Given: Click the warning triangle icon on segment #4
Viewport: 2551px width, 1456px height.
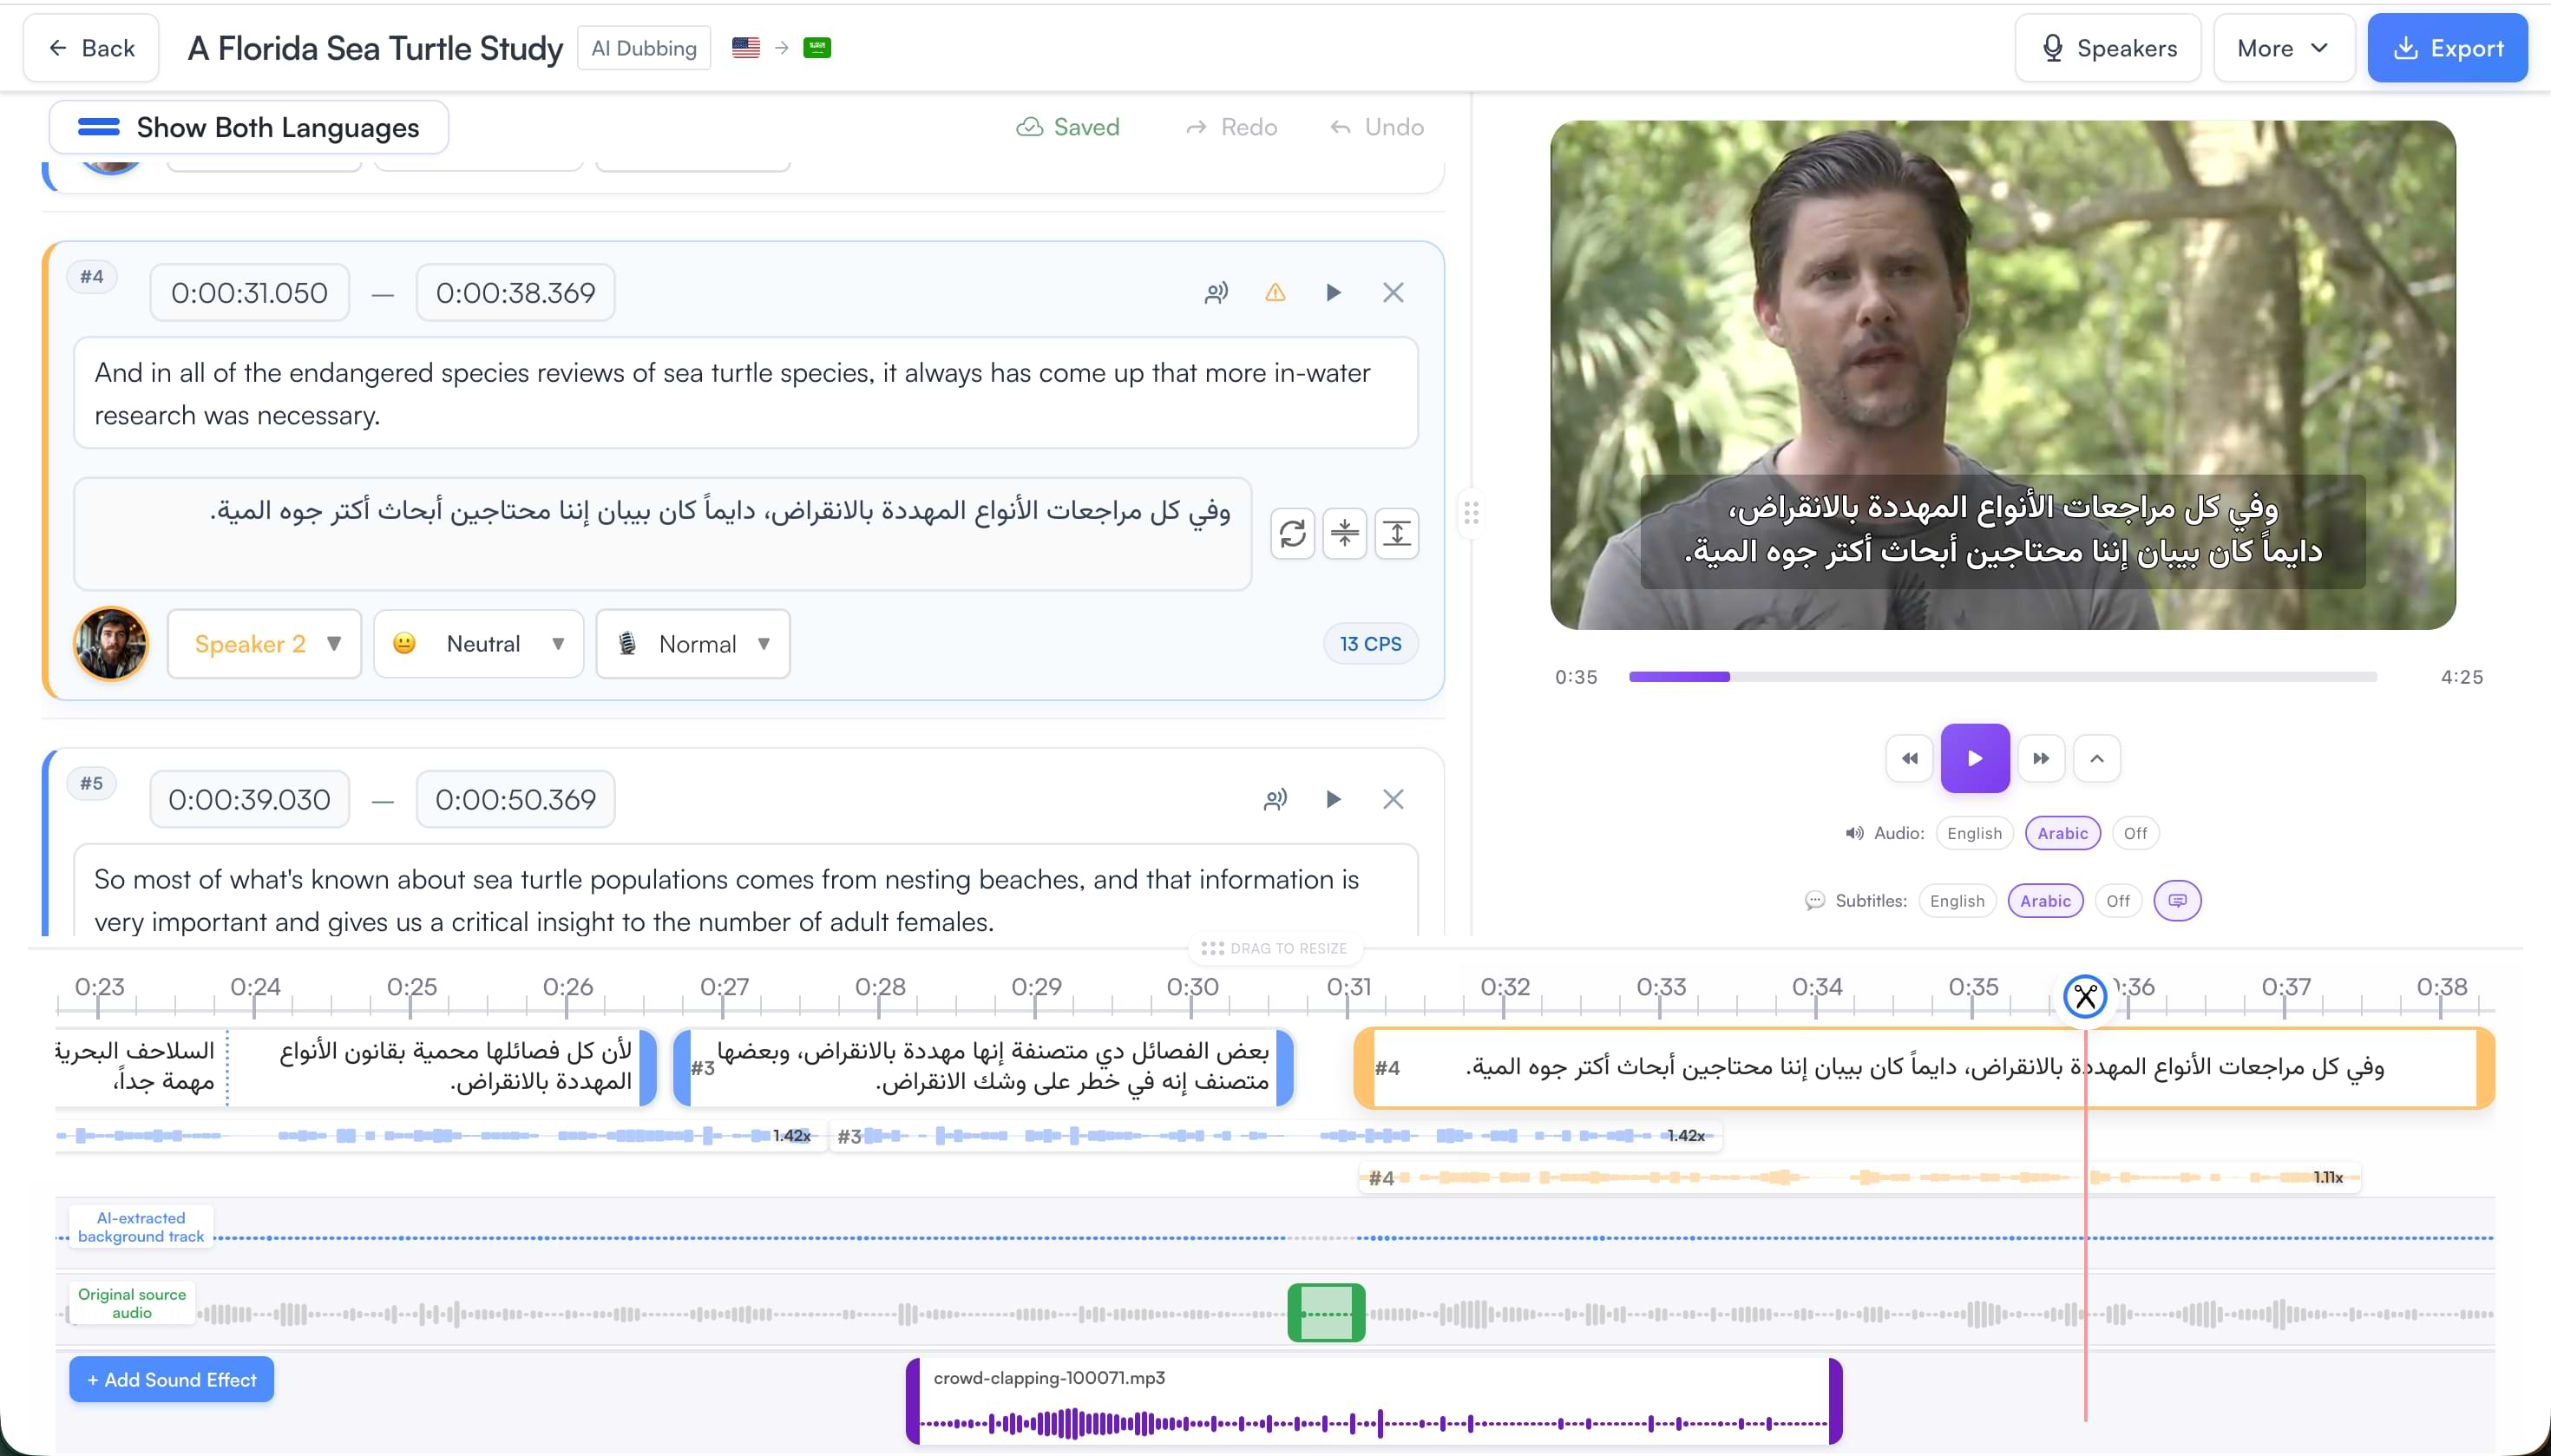Looking at the screenshot, I should pyautogui.click(x=1275, y=293).
